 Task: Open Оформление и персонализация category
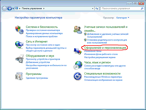(x=105, y=48)
